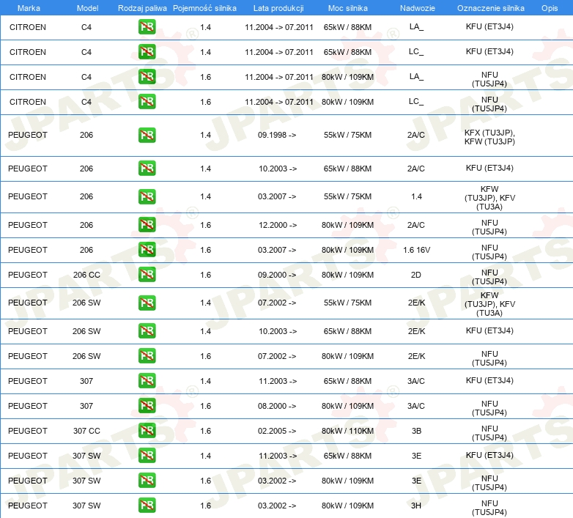Click body code 3H
Screen dimensions: 573x518
pos(416,506)
